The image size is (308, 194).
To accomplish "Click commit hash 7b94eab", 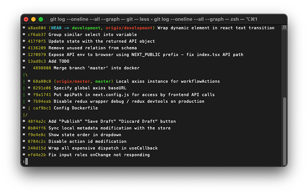I will 42,101.
